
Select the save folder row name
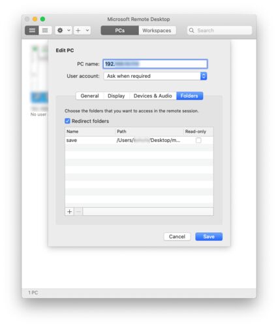pos(72,140)
